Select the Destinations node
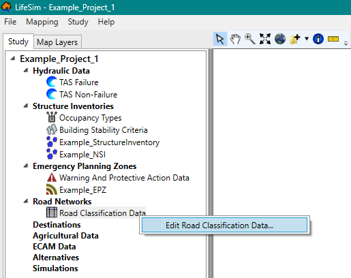Viewport: 351px width, 278px height. (57, 225)
